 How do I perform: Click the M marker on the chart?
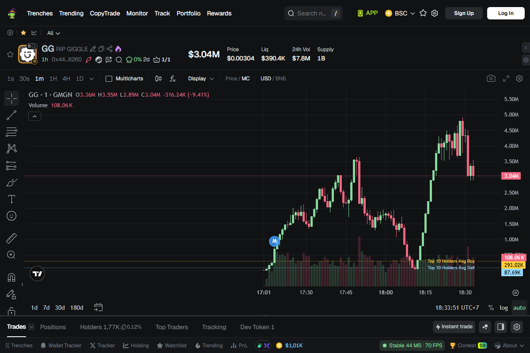[x=274, y=241]
